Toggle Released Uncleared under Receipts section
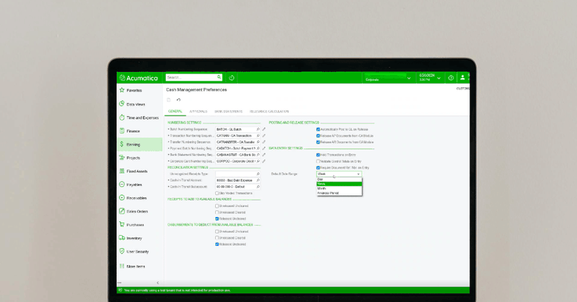 tap(217, 219)
